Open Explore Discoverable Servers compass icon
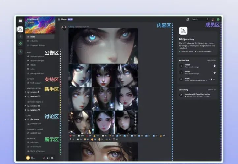 tap(20, 44)
